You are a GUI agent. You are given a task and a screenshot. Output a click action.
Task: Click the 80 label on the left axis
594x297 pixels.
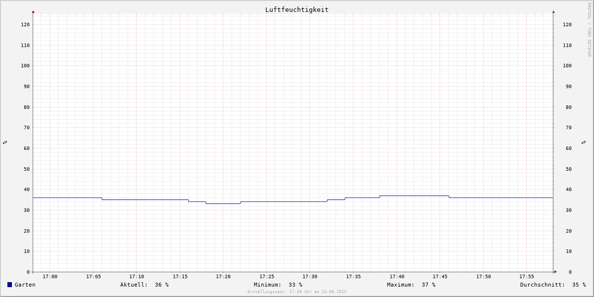[x=27, y=107]
